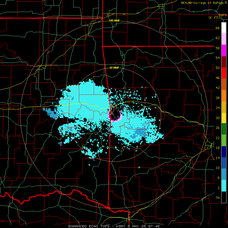Click the NEXLAB-College of DuPage label

pyautogui.click(x=203, y=3)
